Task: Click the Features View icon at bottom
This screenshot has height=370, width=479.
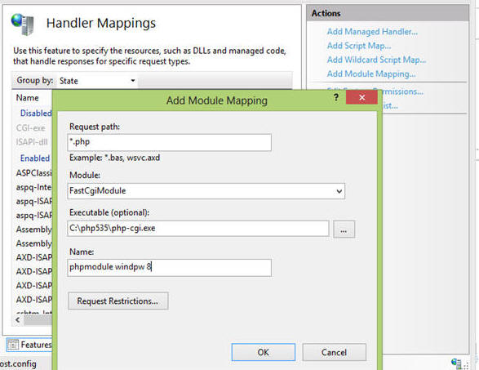Action: point(13,345)
